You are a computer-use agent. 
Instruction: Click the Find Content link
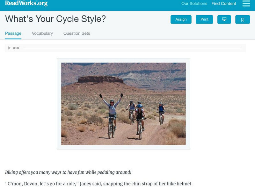click(x=224, y=4)
